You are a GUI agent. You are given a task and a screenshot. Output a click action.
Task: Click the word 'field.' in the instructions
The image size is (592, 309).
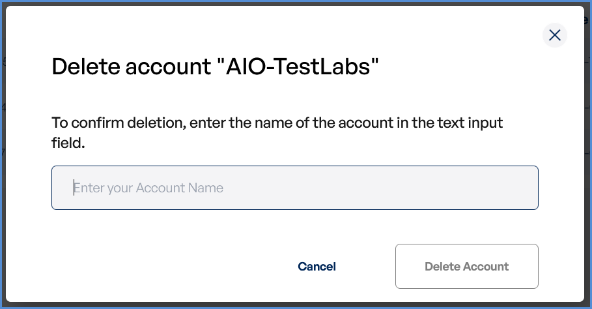(x=68, y=143)
